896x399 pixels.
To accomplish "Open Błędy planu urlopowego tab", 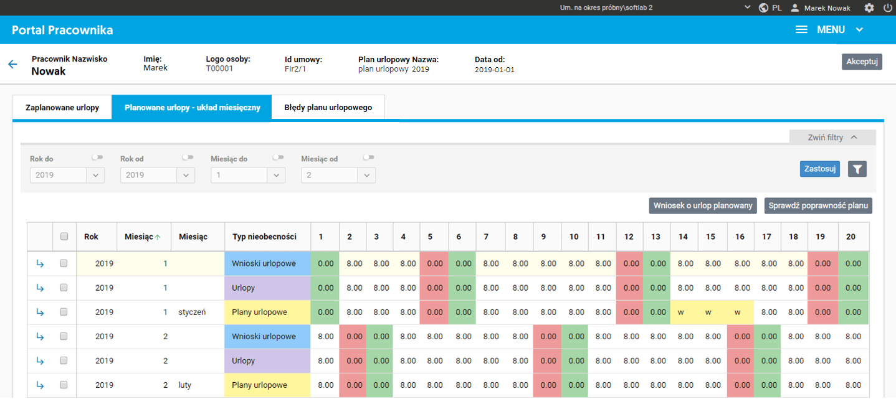I will pos(328,108).
